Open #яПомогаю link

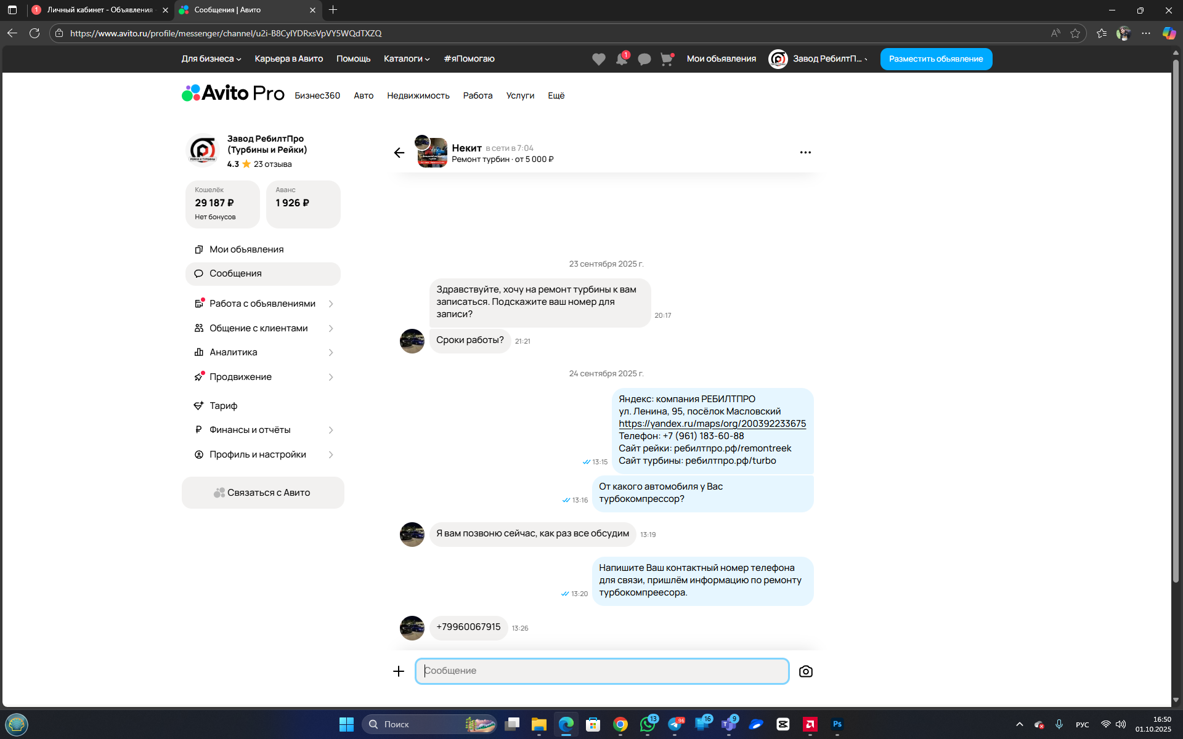469,59
